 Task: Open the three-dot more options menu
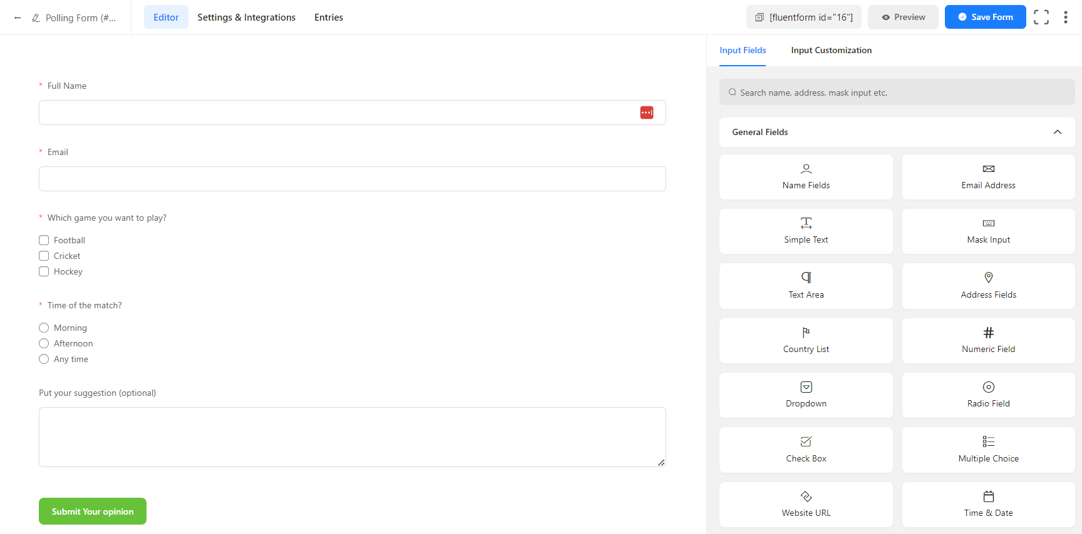point(1065,18)
